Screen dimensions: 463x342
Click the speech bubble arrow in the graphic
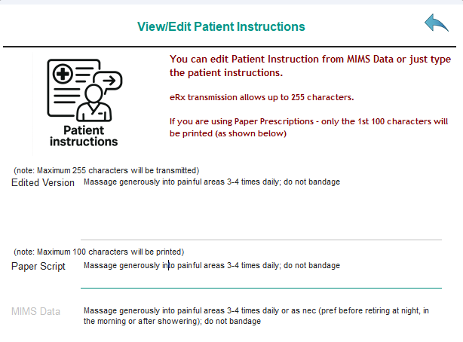pyautogui.click(x=109, y=81)
